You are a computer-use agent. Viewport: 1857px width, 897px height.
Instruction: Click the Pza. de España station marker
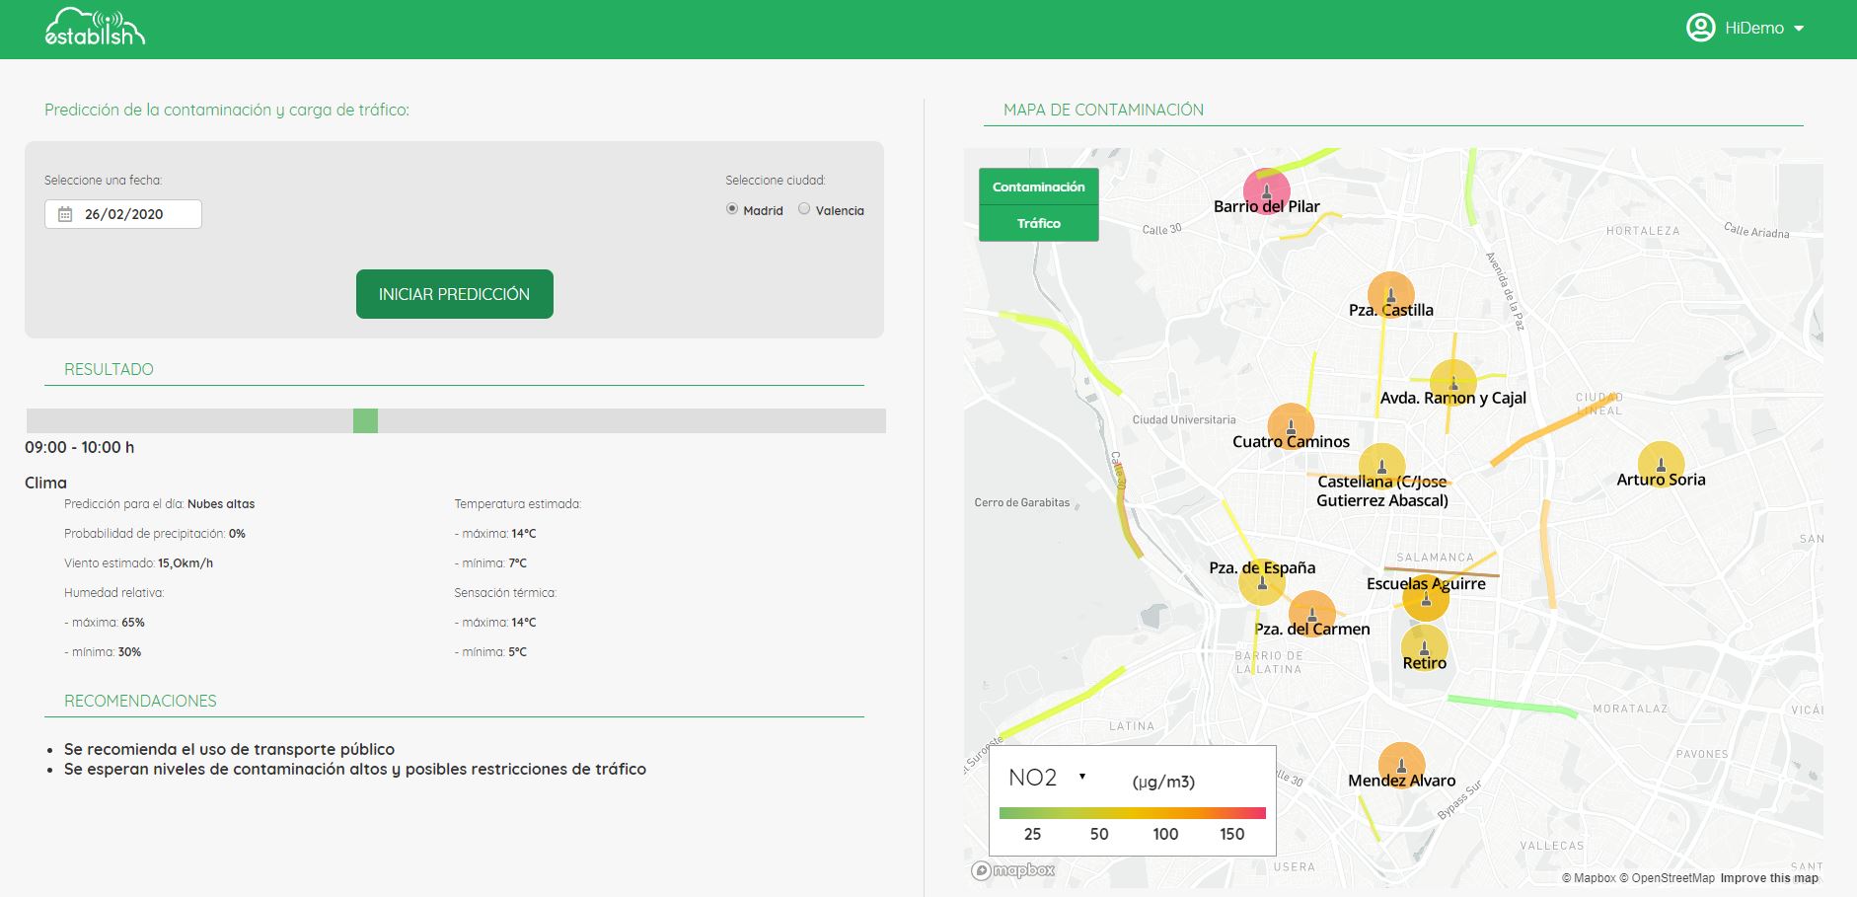click(1262, 582)
